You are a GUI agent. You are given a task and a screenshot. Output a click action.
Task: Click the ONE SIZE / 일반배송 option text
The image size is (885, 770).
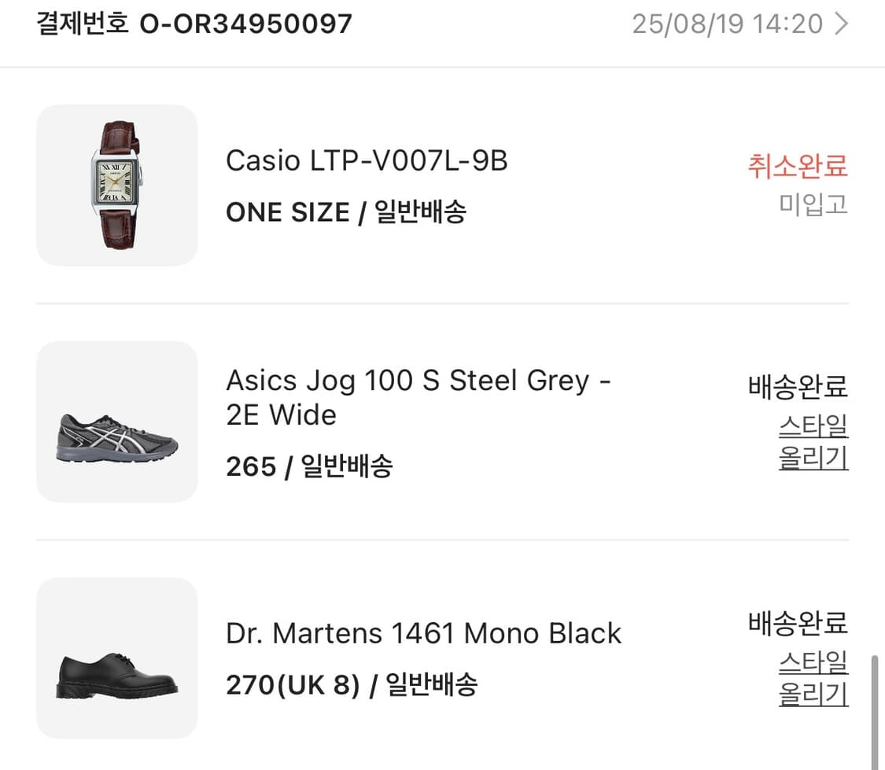(x=345, y=212)
